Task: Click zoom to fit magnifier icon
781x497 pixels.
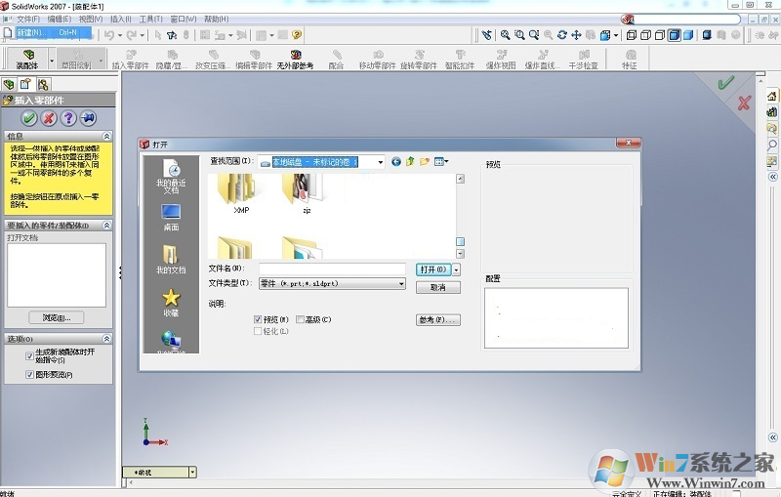Action: click(x=505, y=35)
